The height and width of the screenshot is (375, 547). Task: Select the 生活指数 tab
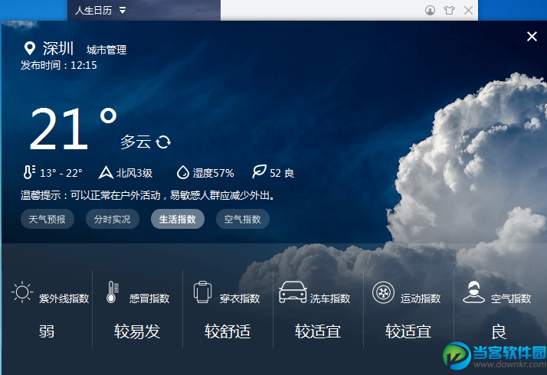click(x=178, y=219)
